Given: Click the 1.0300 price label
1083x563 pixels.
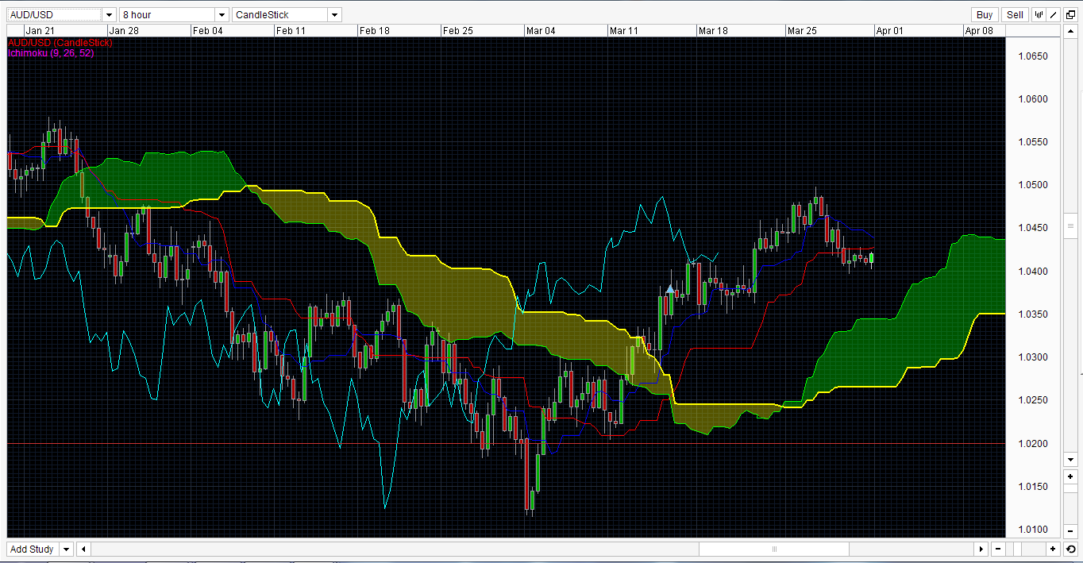Looking at the screenshot, I should coord(1033,357).
